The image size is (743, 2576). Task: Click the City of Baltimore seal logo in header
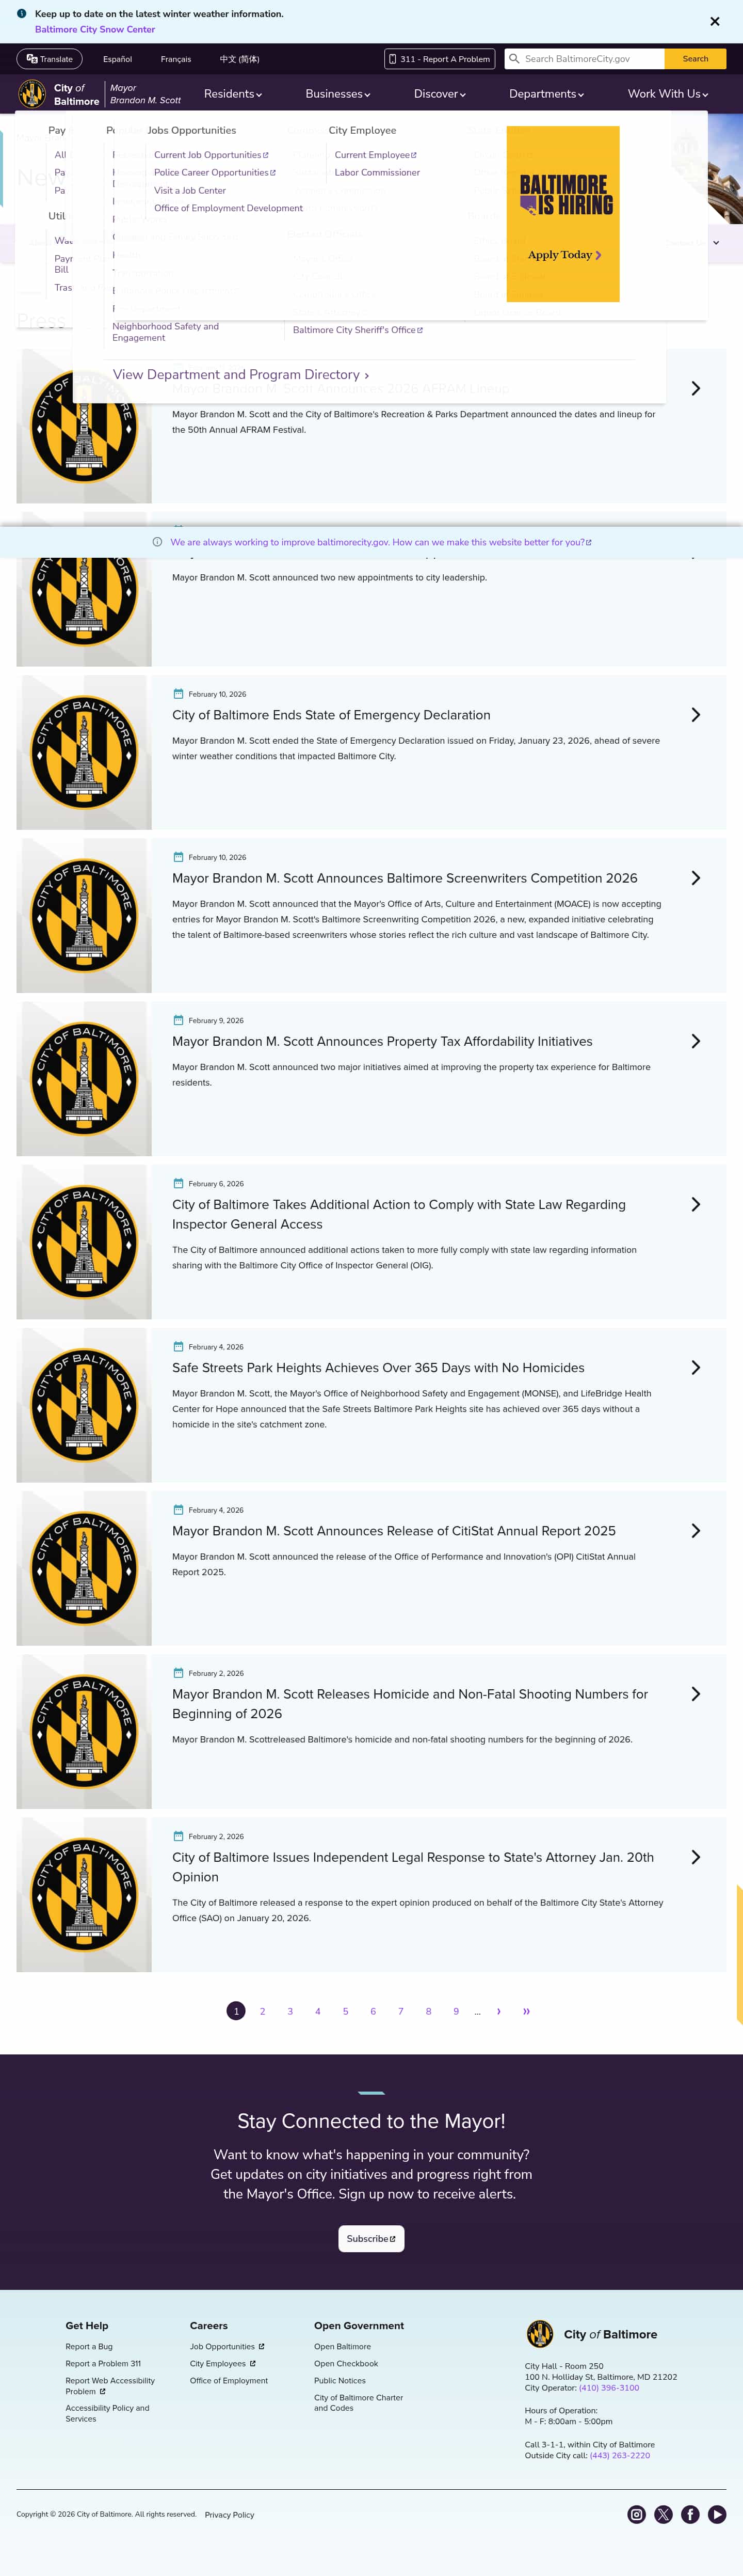click(32, 94)
